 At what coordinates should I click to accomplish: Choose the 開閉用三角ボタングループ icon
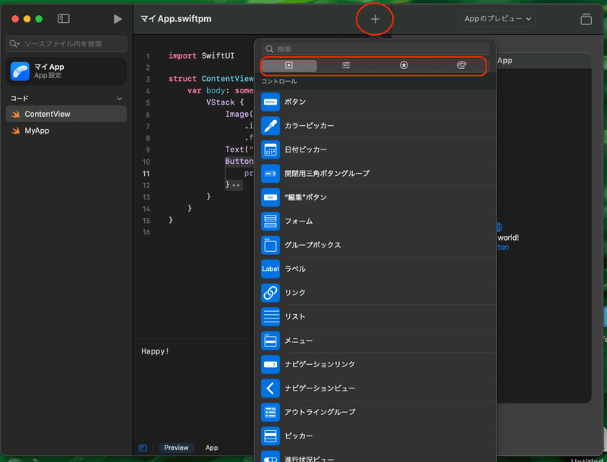(x=270, y=174)
